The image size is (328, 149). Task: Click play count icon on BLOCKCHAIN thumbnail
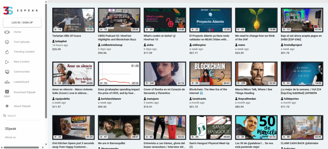point(193,83)
